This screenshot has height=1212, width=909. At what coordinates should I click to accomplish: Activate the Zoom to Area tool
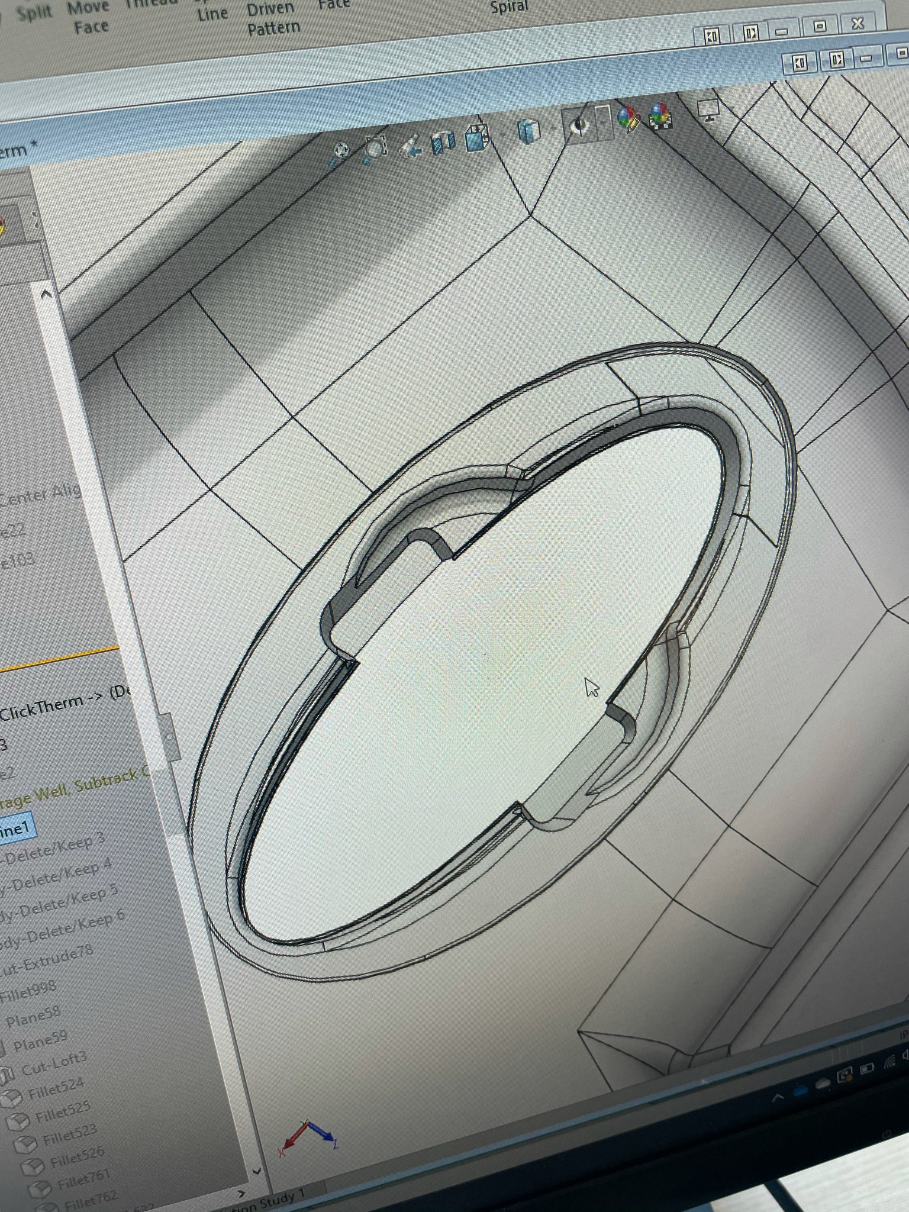pyautogui.click(x=375, y=149)
